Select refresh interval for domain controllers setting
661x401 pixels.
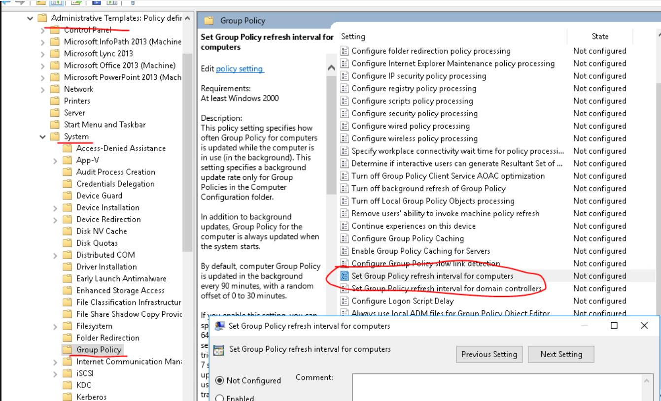[x=447, y=289]
